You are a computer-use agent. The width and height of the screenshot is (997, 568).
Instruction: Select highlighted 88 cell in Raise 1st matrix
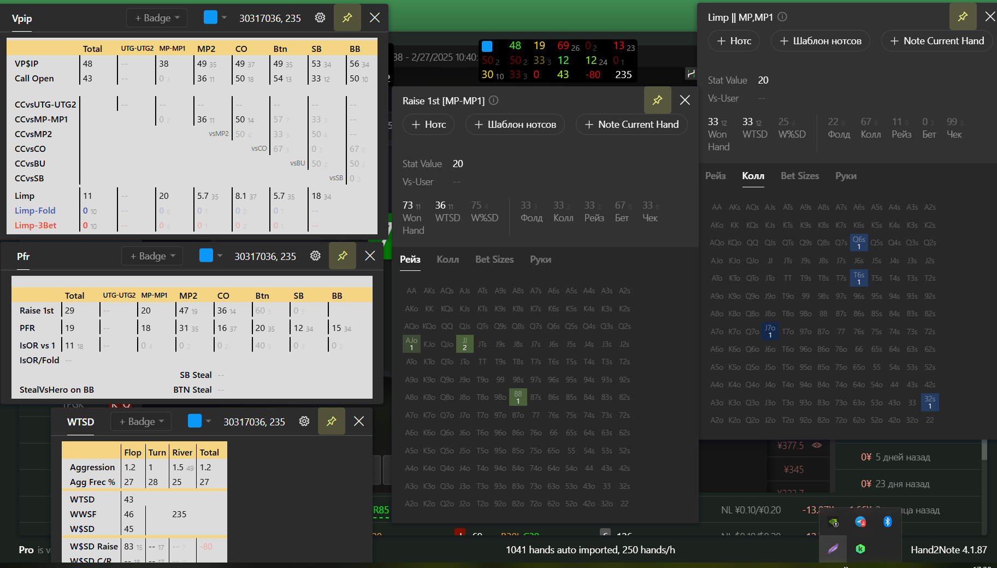point(518,397)
